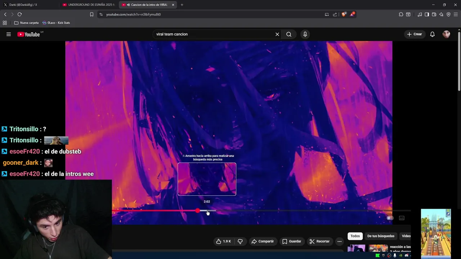Click the address bar URL
Viewport: 461px width, 259px height.
pyautogui.click(x=133, y=14)
